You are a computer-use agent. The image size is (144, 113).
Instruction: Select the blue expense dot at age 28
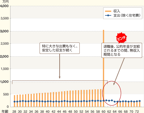pyautogui.click(x=15, y=102)
